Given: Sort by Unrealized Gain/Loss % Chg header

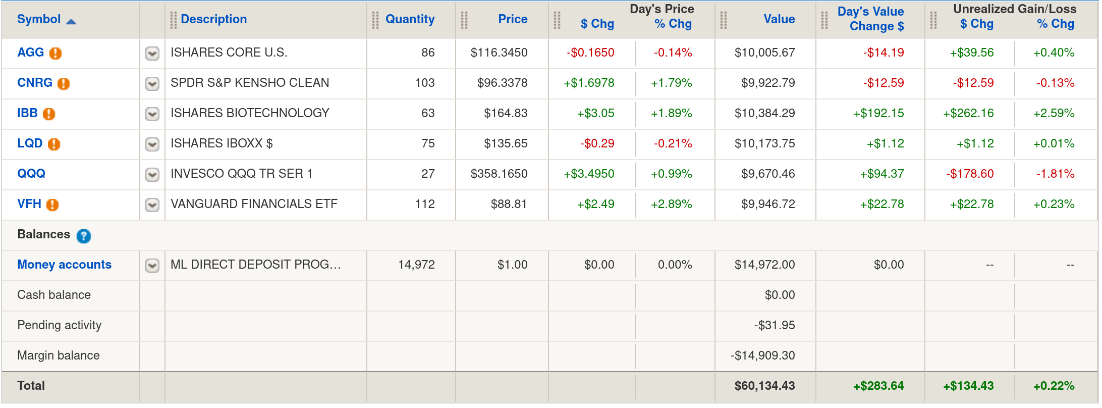Looking at the screenshot, I should pyautogui.click(x=1055, y=24).
